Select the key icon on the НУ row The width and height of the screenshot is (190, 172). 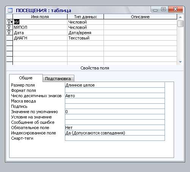pos(9,22)
